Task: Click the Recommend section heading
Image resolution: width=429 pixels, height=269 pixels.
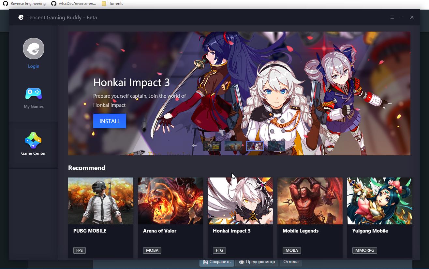Action: 87,168
